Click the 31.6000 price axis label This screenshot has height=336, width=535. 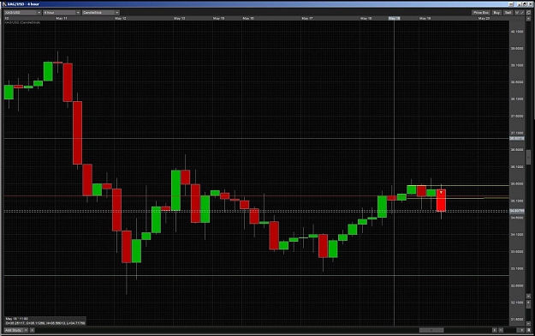click(x=517, y=319)
